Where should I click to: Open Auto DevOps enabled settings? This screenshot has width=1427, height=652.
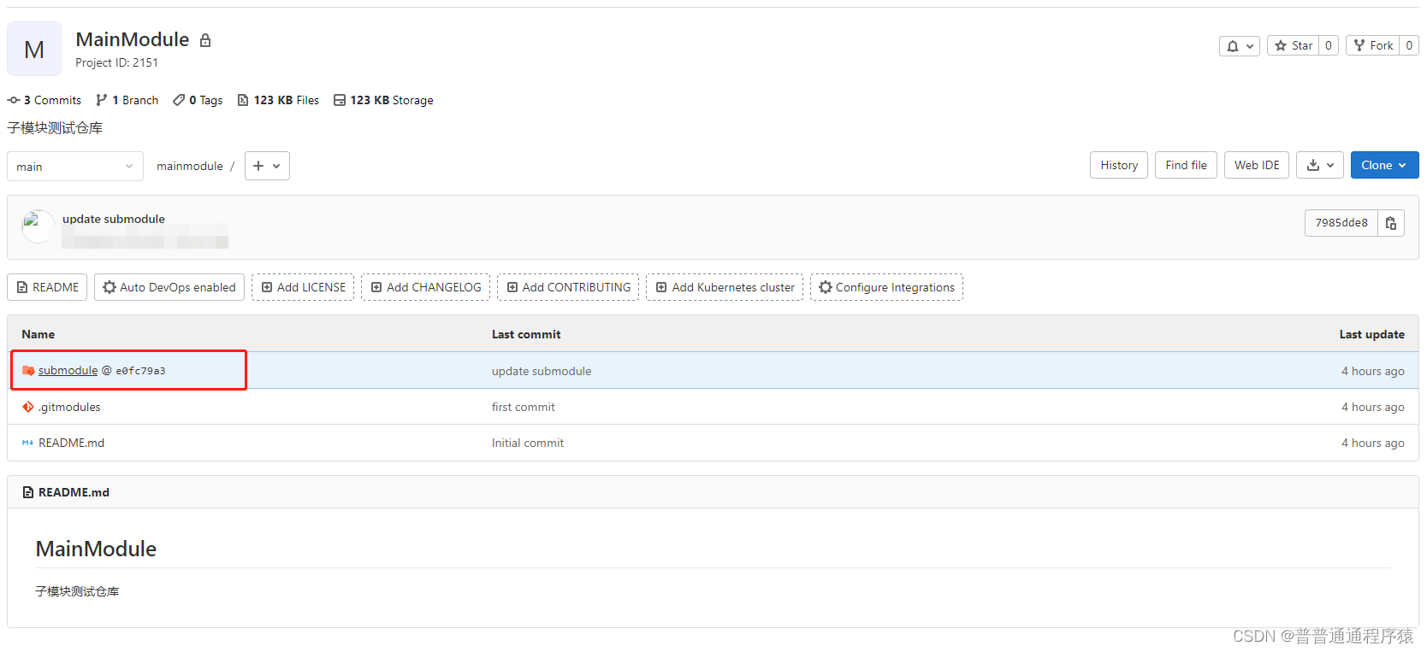pyautogui.click(x=169, y=287)
